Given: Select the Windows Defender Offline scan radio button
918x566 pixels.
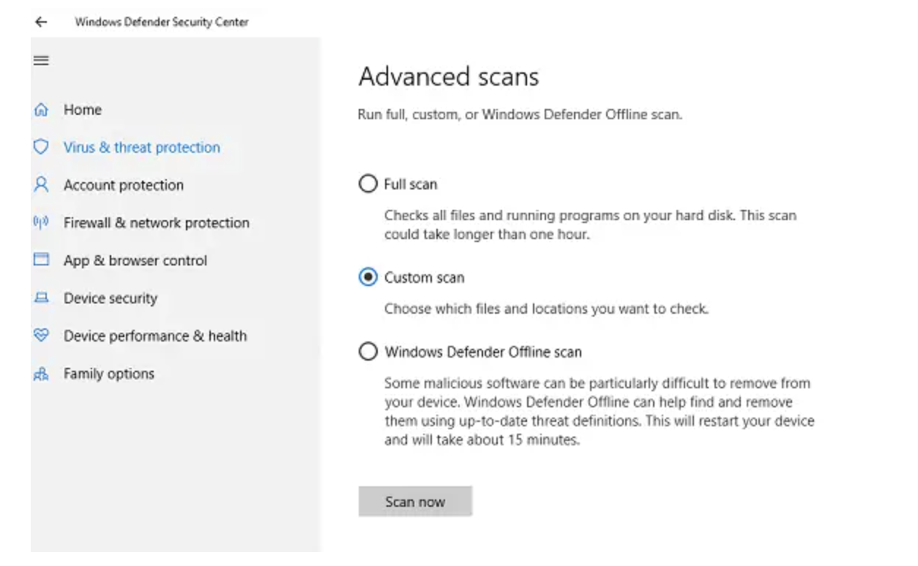Looking at the screenshot, I should pos(367,352).
